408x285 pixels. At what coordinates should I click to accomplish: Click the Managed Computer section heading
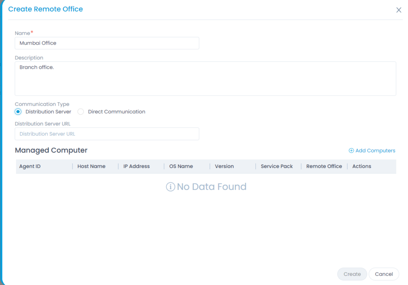point(51,150)
